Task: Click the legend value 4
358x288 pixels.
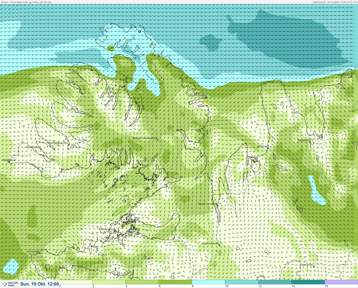Action: pyautogui.click(x=126, y=286)
